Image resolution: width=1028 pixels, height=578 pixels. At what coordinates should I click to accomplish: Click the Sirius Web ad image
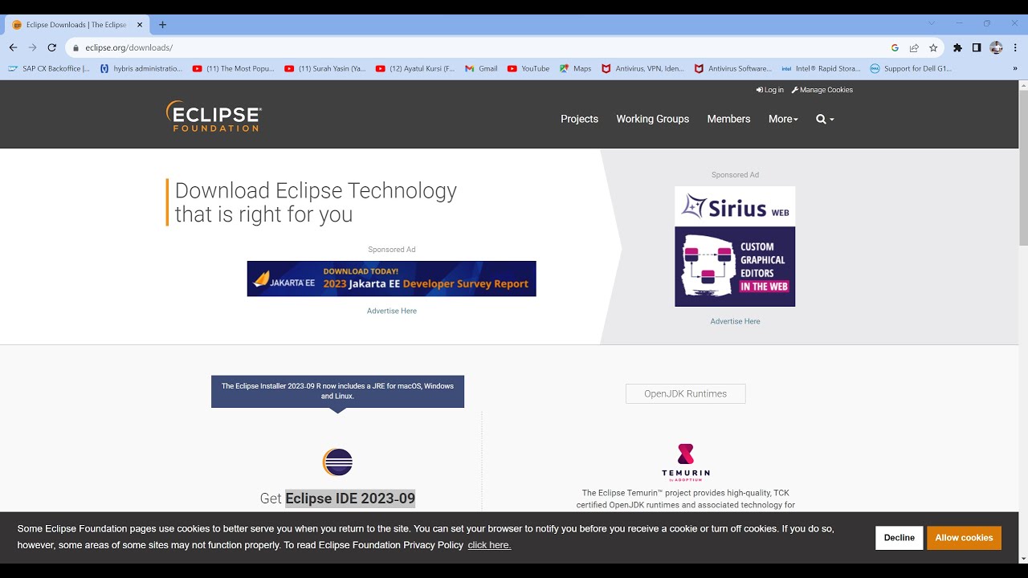(735, 246)
